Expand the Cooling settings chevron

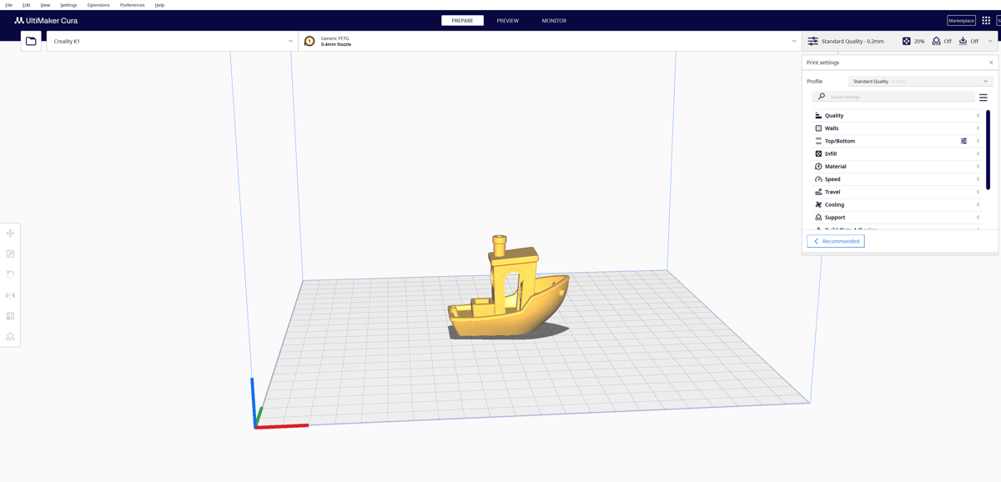click(x=978, y=204)
